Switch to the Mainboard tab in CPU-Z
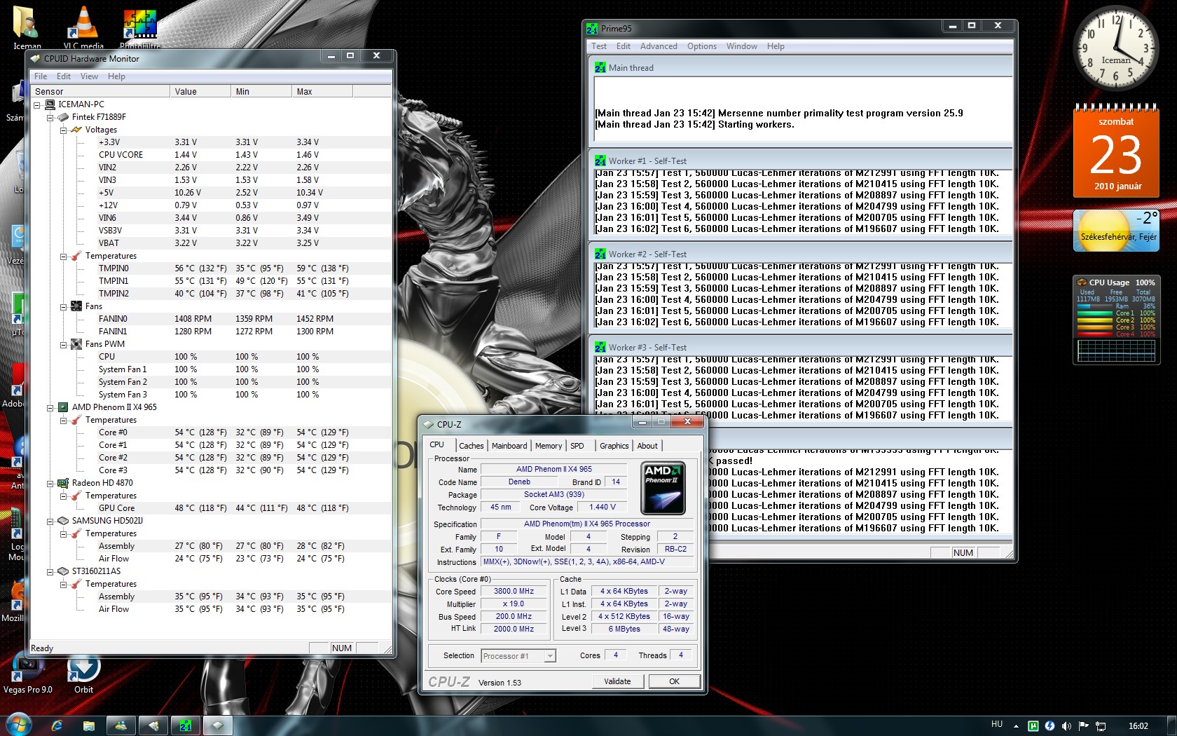 509,446
